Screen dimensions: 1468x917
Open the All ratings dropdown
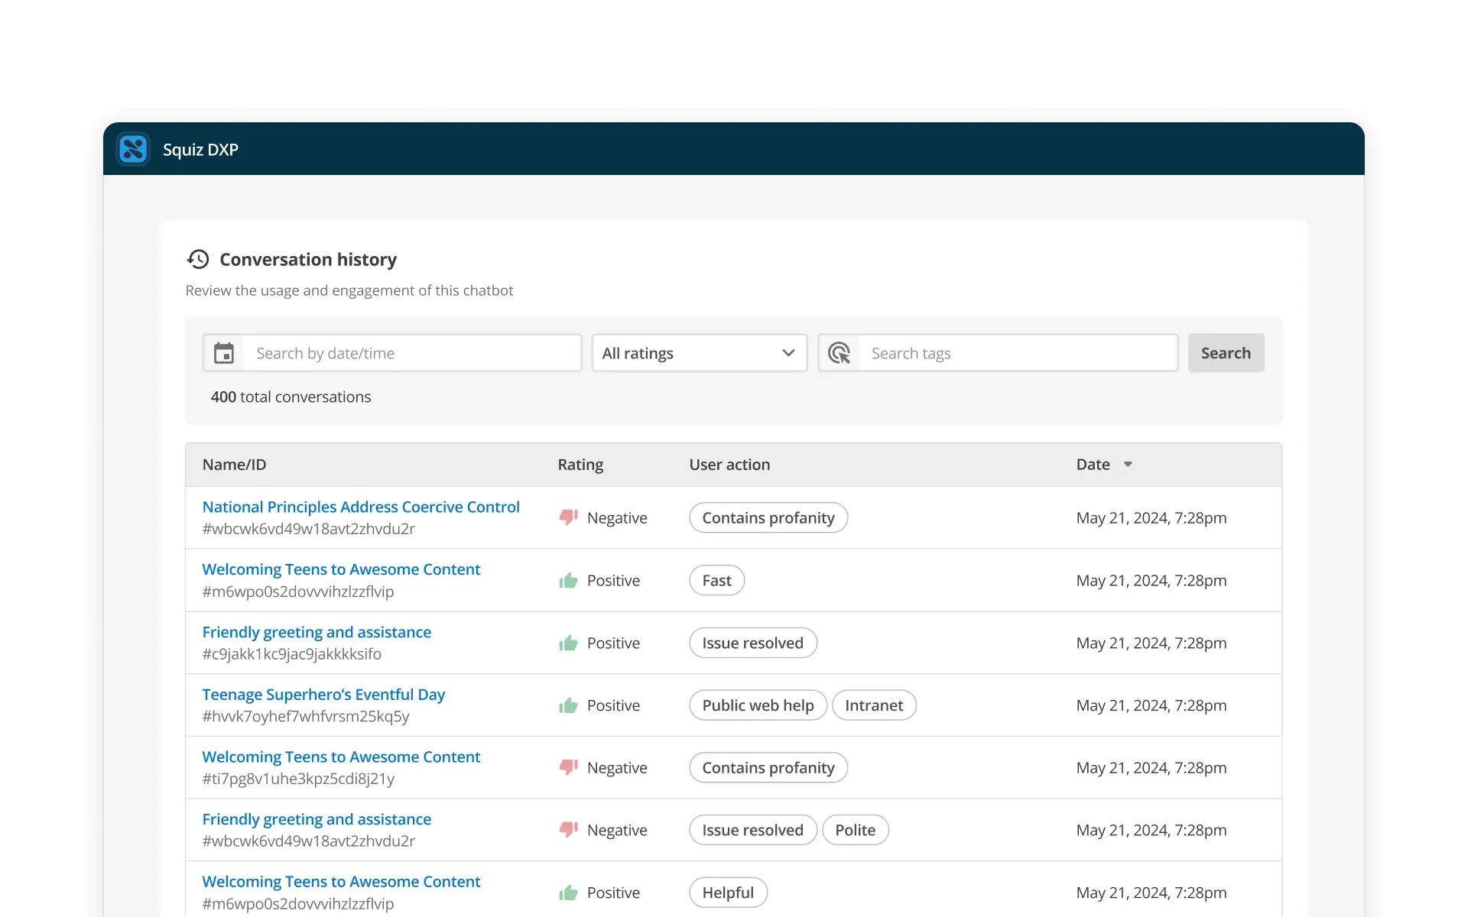click(x=700, y=353)
